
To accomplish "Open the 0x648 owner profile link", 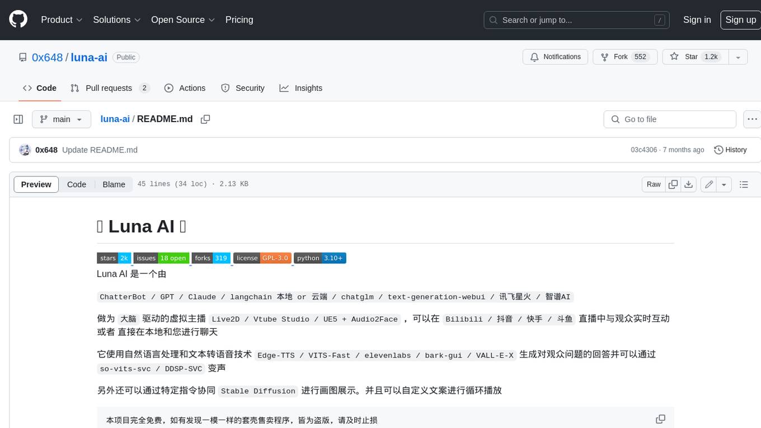I will coord(48,57).
